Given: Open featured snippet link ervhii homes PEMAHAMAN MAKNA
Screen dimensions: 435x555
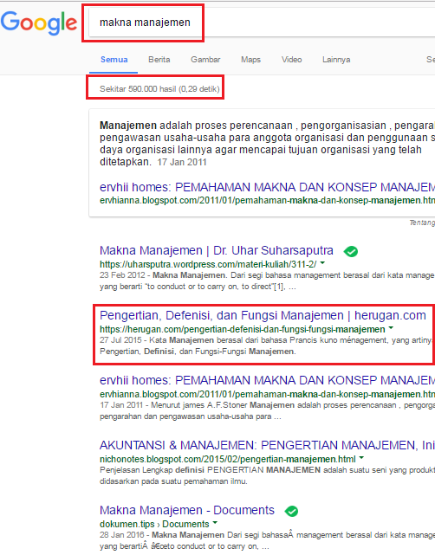Looking at the screenshot, I should (267, 187).
